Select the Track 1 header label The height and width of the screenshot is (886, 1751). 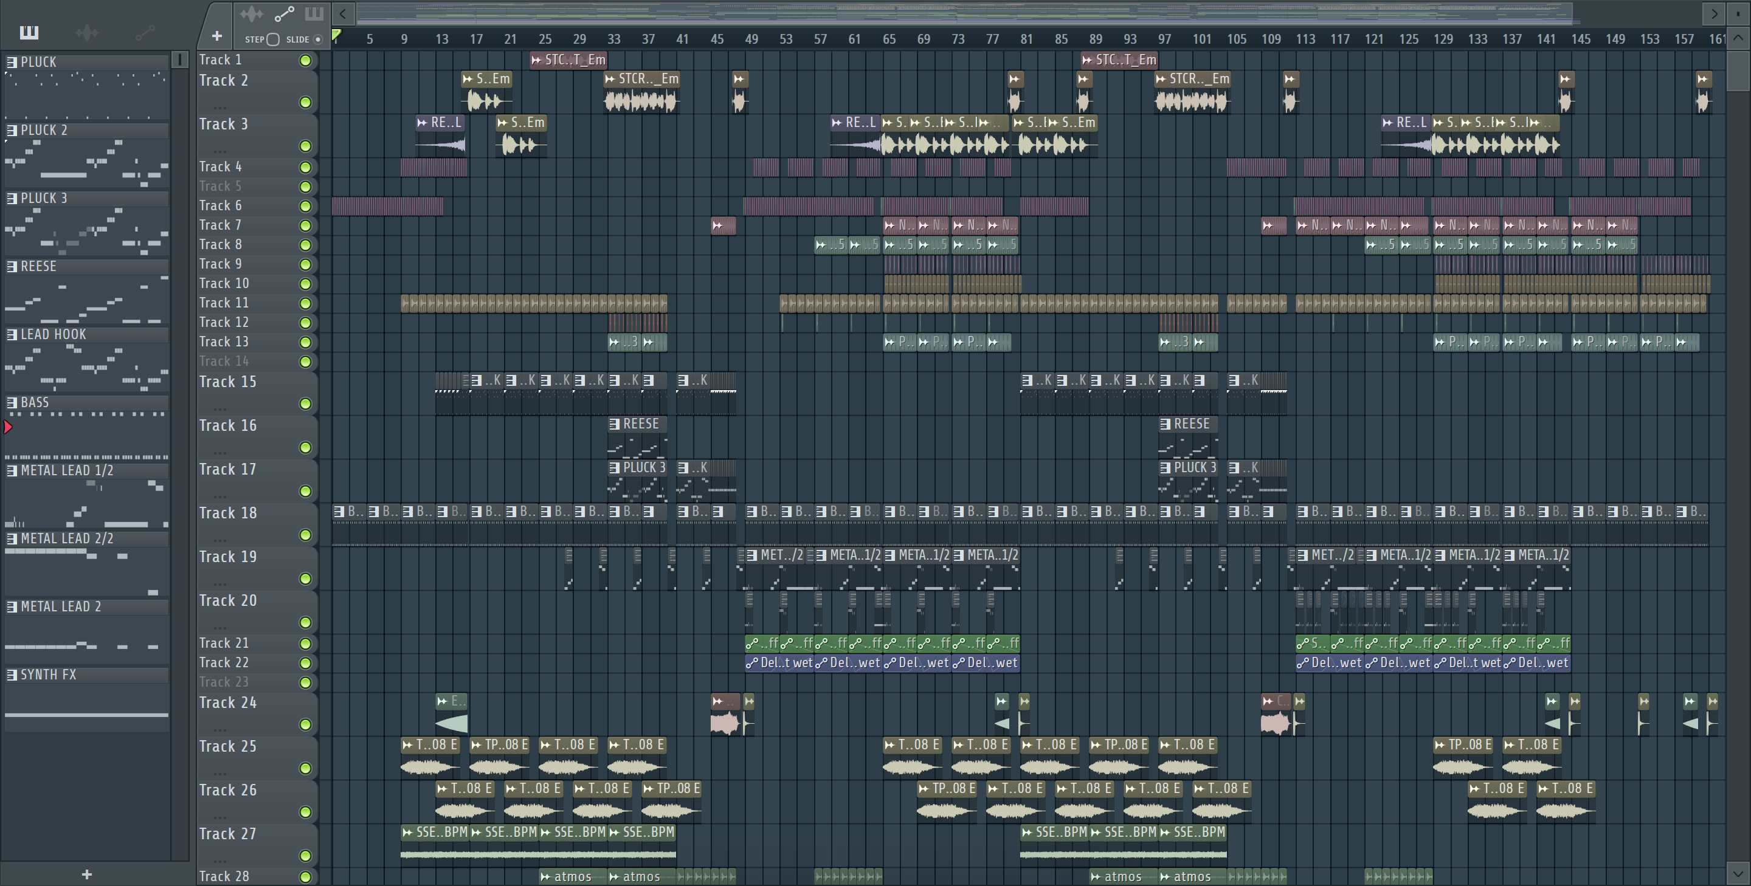click(220, 60)
